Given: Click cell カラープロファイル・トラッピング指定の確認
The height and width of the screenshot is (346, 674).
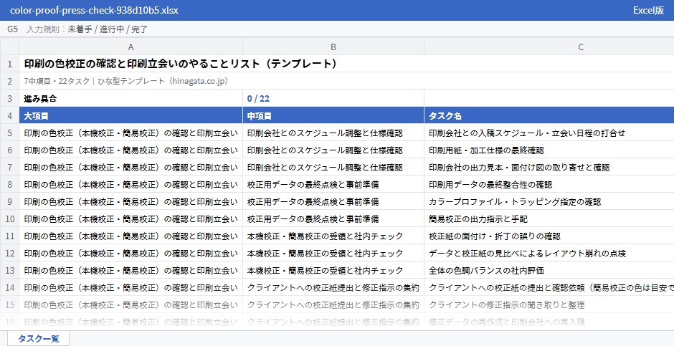Looking at the screenshot, I should pos(549,202).
